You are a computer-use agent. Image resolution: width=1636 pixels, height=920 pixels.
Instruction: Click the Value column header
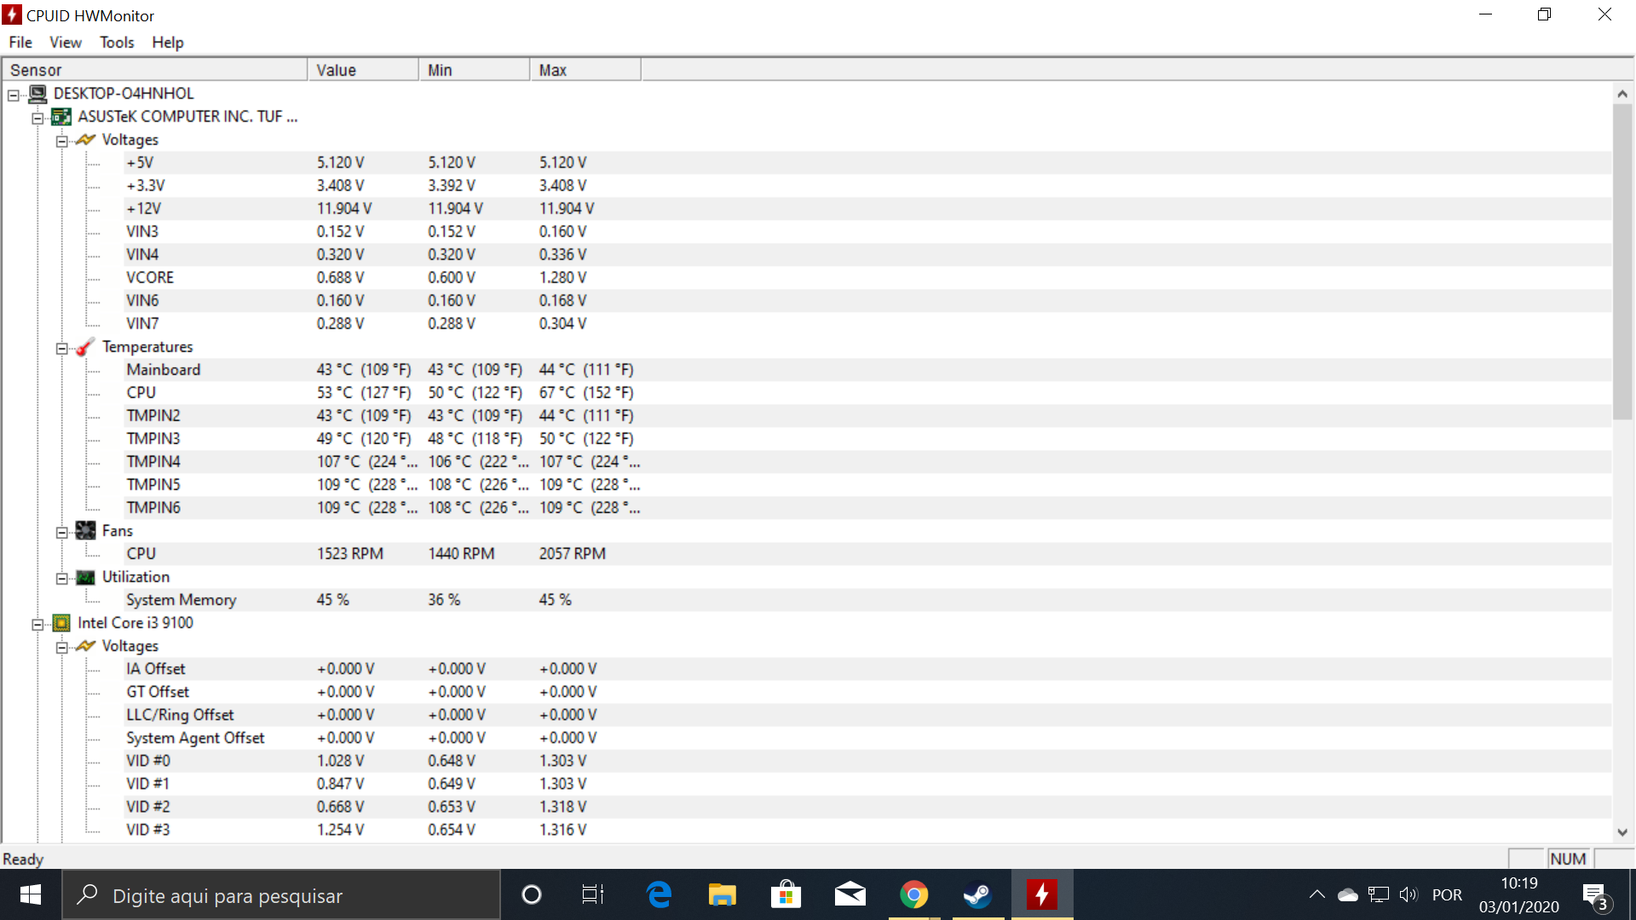[363, 70]
